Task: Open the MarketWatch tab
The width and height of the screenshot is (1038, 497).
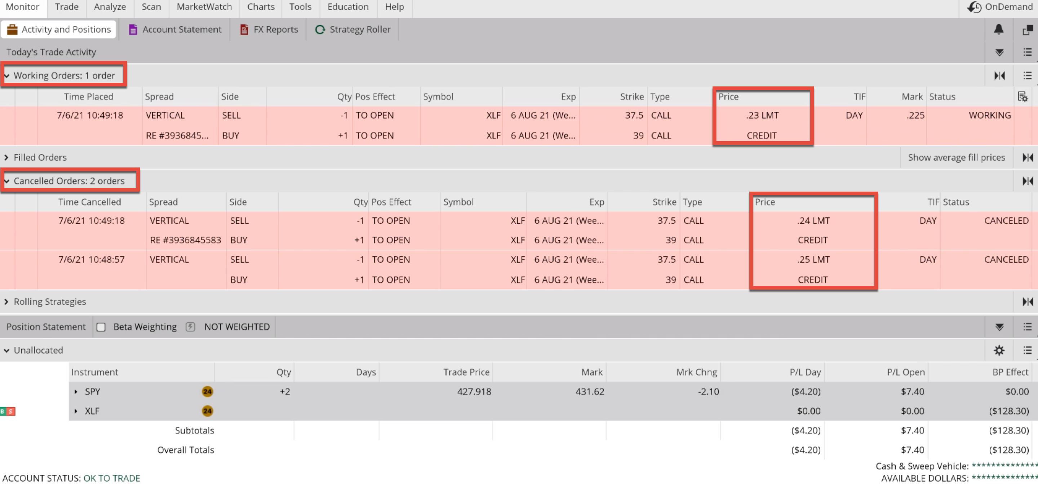Action: coord(204,7)
